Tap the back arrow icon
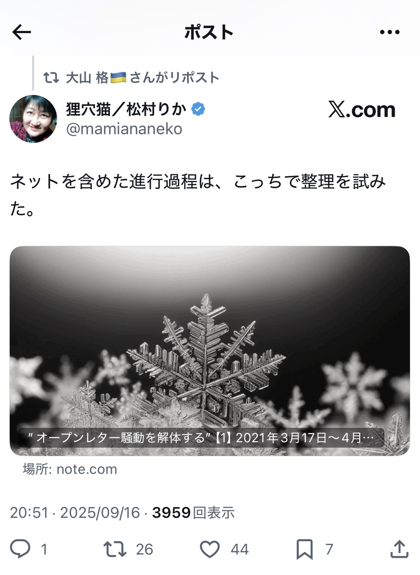Image resolution: width=420 pixels, height=575 pixels. pyautogui.click(x=22, y=32)
